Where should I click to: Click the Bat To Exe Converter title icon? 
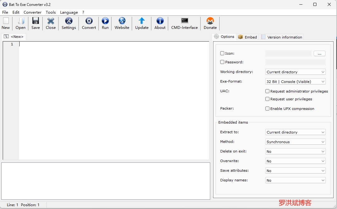pyautogui.click(x=5, y=4)
